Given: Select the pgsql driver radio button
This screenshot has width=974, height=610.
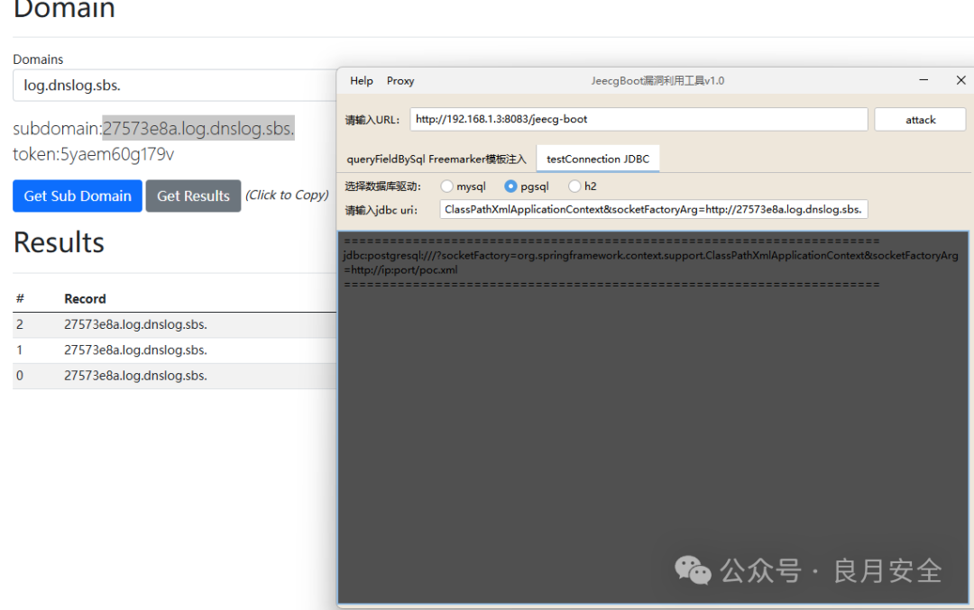Looking at the screenshot, I should (510, 187).
